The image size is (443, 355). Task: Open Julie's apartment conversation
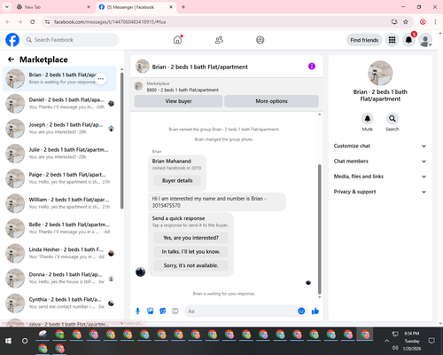(59, 154)
